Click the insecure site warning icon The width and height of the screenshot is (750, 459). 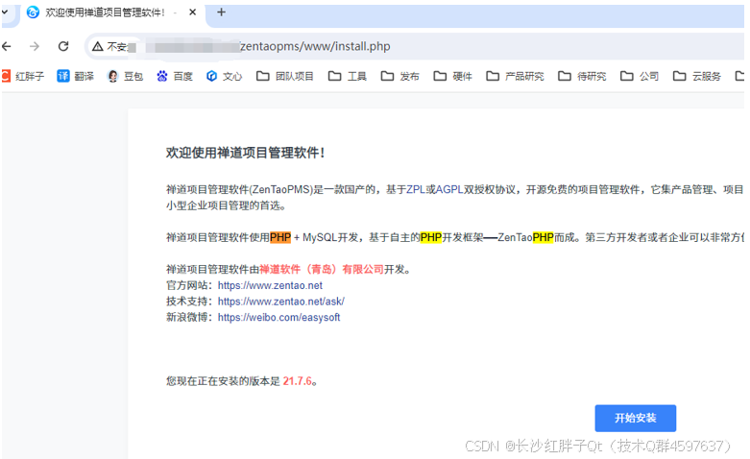click(98, 46)
